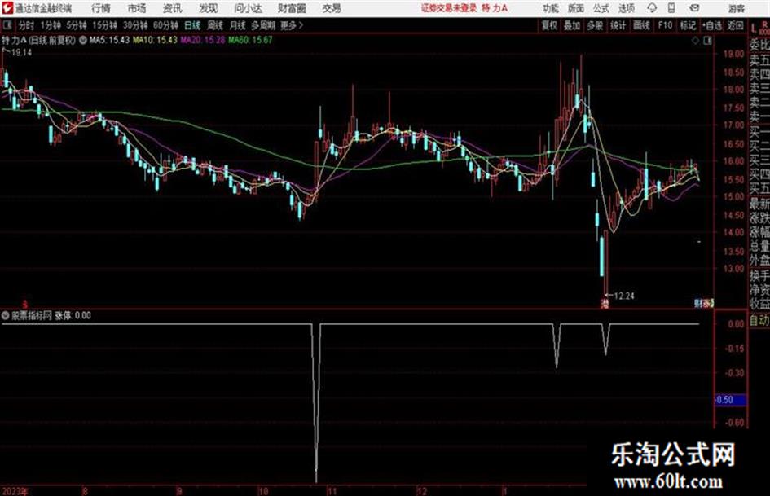
Task: Click the customer service headset icon
Action: [652, 8]
